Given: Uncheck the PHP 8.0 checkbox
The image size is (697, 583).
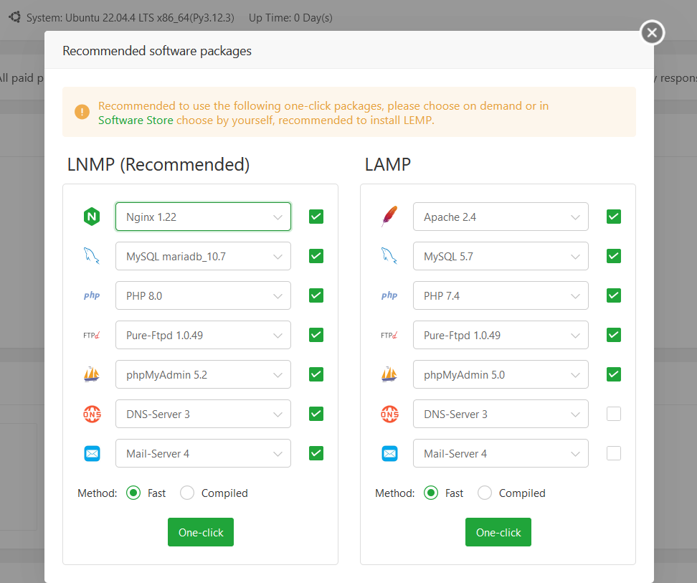Looking at the screenshot, I should 316,295.
